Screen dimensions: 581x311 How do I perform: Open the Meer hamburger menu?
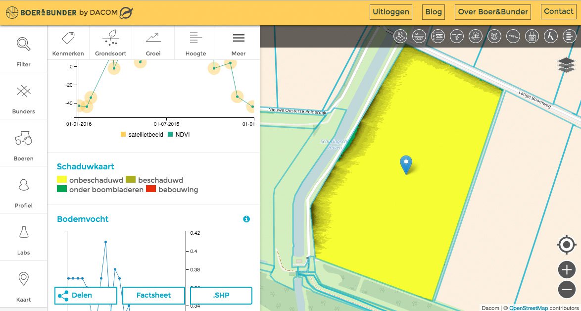239,43
